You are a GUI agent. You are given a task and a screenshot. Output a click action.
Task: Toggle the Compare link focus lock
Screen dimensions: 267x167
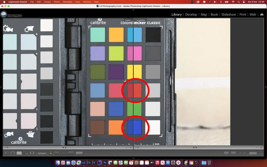pyautogui.click(x=50, y=153)
